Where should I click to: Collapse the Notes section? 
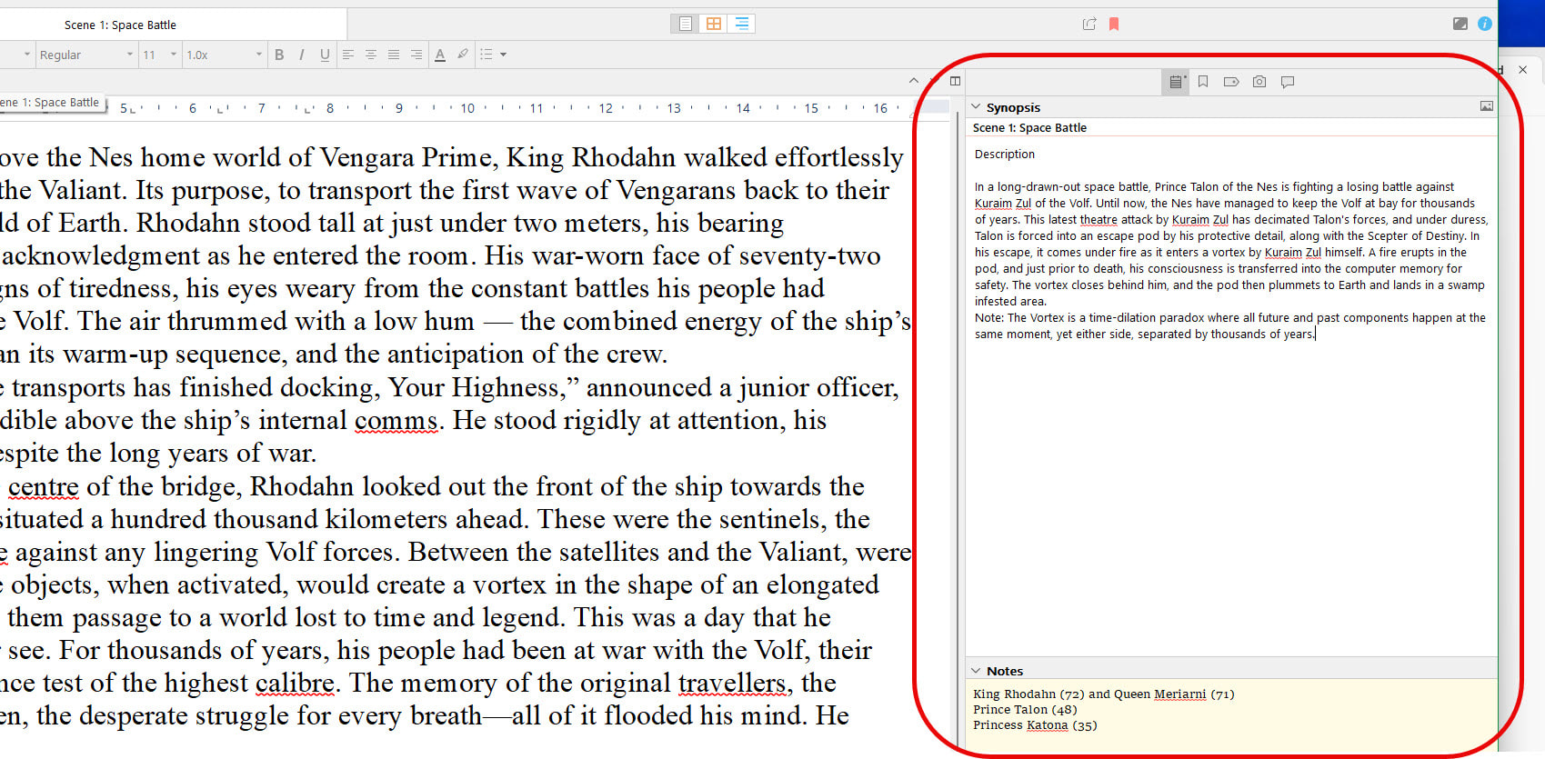[977, 671]
